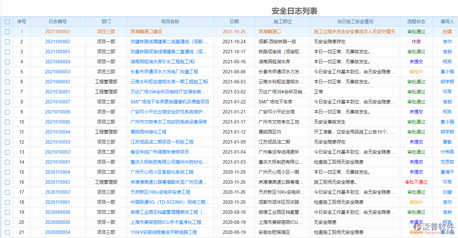The height and width of the screenshot is (238, 458).
Task: Check the checkbox for 长春市伊通河水力发电厂 row
Action: click(7, 72)
